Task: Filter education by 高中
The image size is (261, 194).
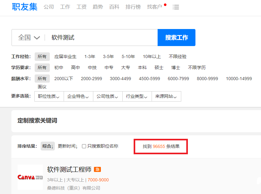Action: coord(75,68)
